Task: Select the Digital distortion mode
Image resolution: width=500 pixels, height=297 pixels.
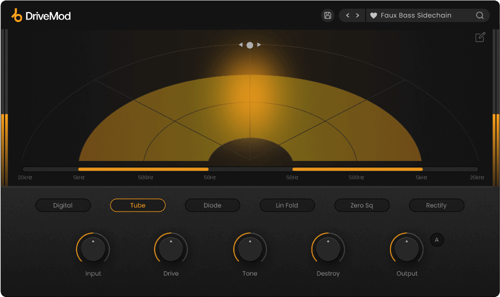Action: pos(63,205)
